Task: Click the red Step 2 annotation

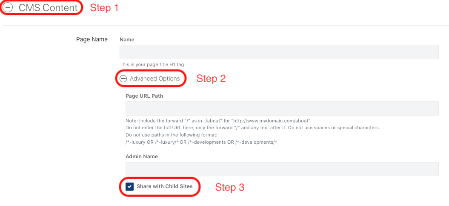Action: [211, 78]
